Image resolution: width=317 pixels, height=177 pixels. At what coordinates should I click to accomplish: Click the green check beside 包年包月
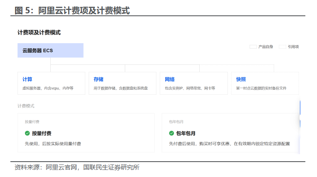pos(171,133)
